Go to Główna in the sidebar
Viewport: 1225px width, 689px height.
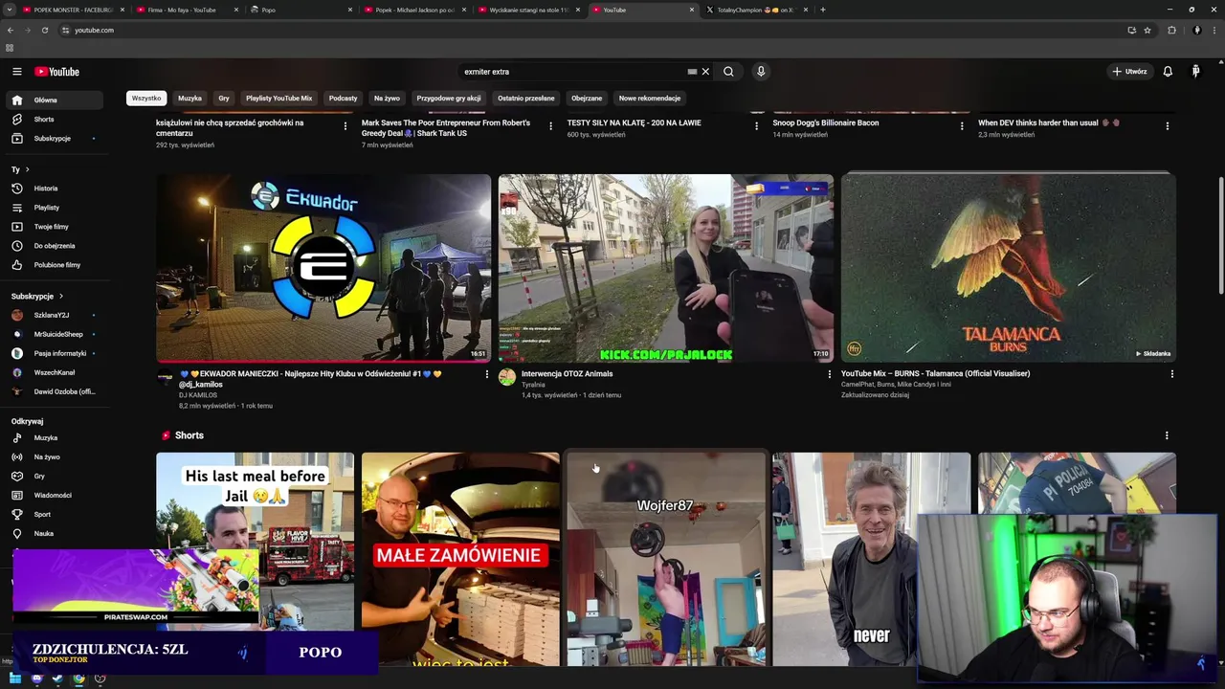[56, 100]
